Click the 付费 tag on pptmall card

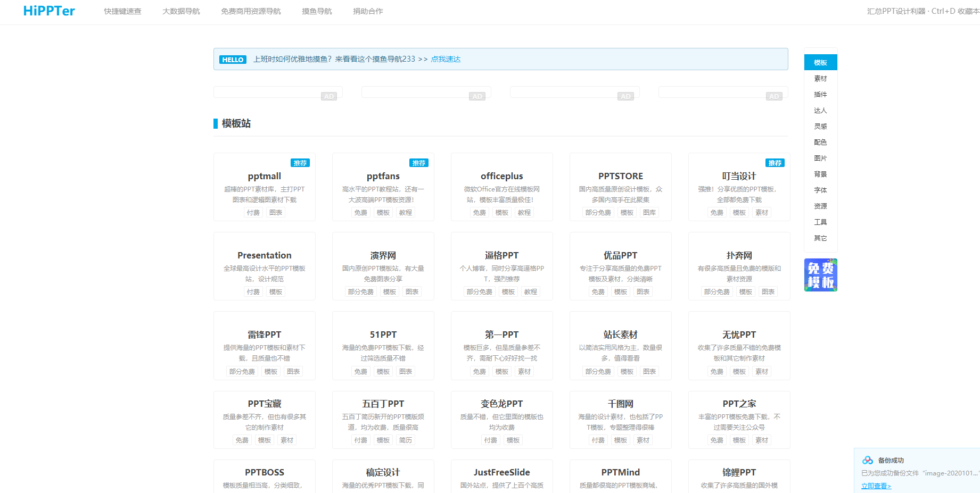(253, 212)
